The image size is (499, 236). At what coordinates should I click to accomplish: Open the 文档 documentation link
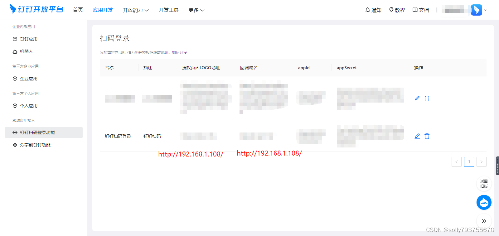(x=421, y=10)
